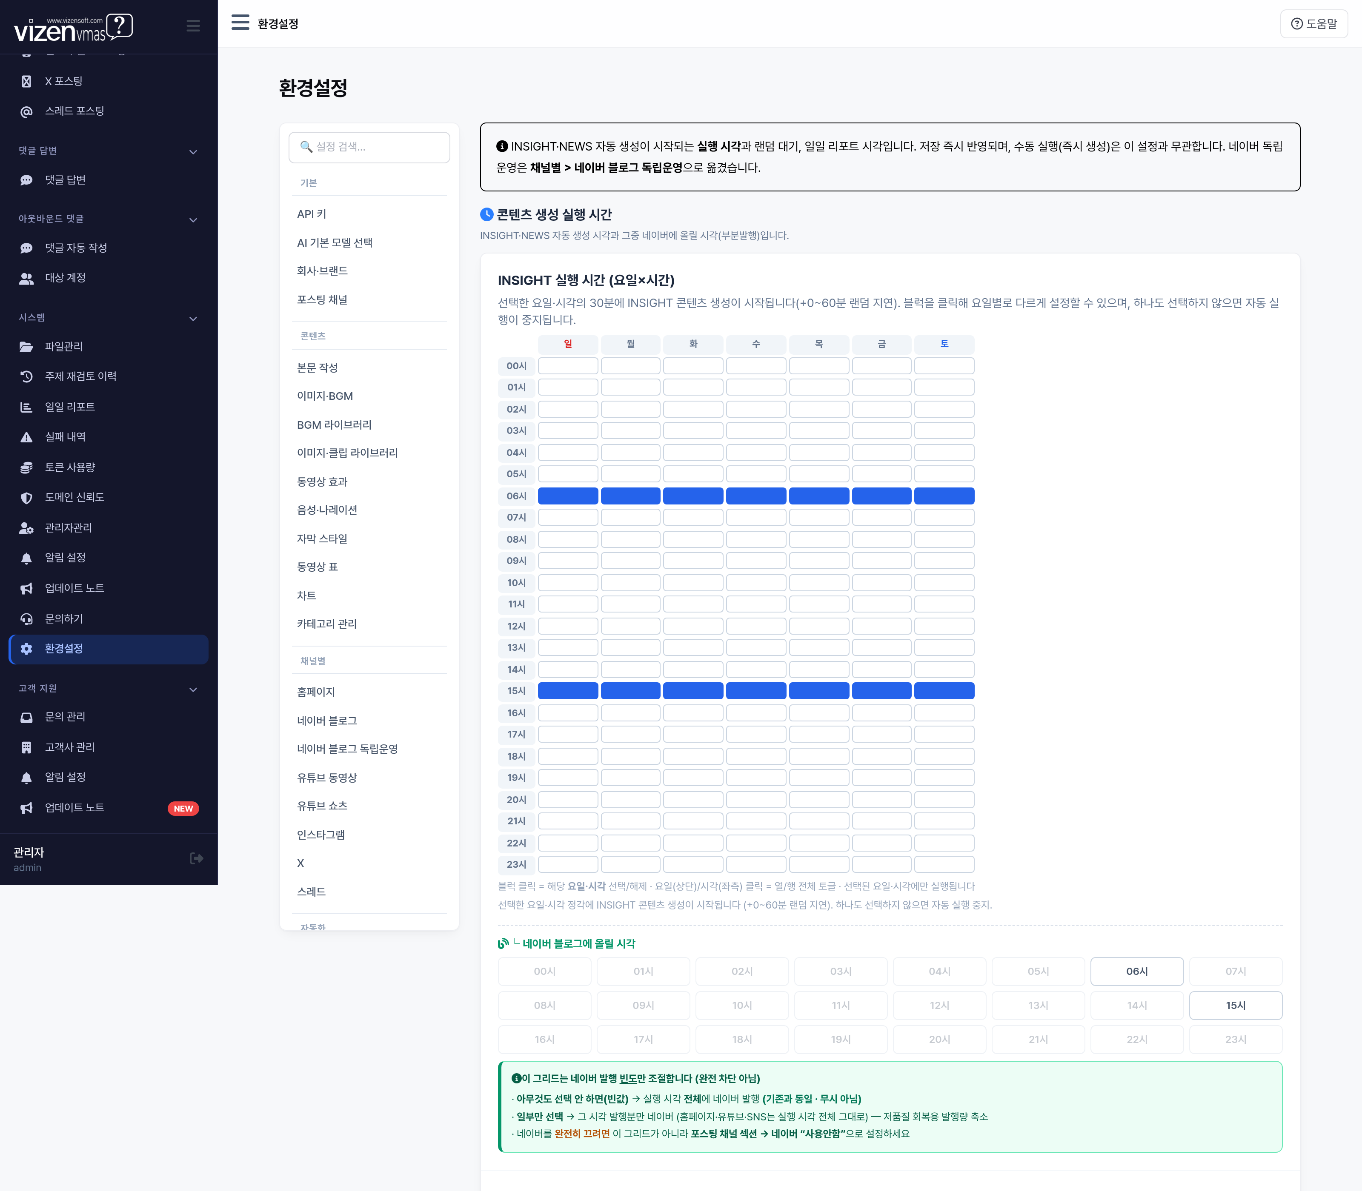
Task: Click the 댓글 답변 speech bubble icon
Action: click(26, 180)
